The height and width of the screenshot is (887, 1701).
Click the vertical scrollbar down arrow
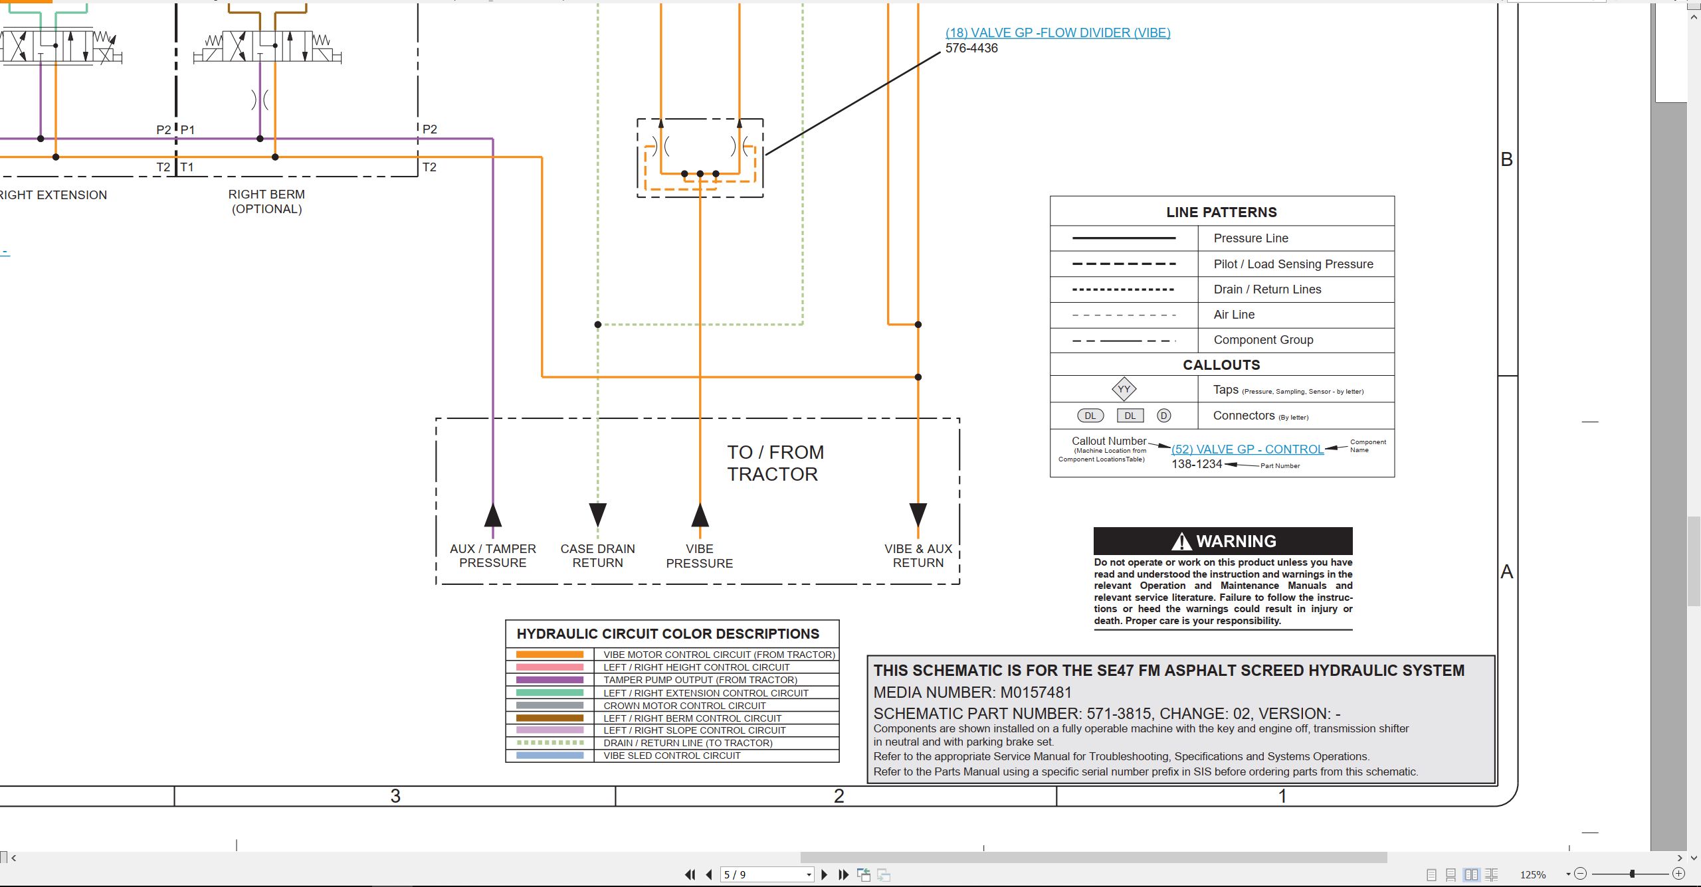tap(1694, 857)
